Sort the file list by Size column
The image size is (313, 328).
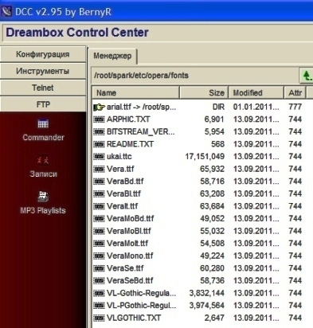coord(204,93)
